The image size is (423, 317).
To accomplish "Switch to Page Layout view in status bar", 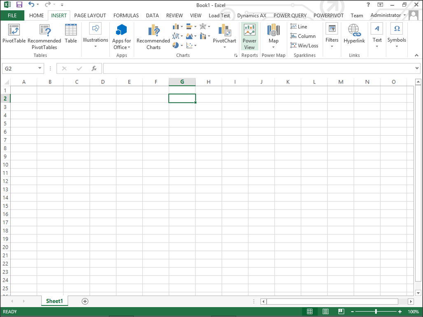I will [325, 312].
